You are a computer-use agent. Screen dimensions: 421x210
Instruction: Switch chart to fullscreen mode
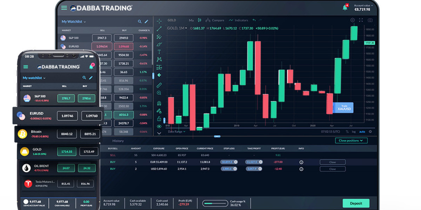361,20
